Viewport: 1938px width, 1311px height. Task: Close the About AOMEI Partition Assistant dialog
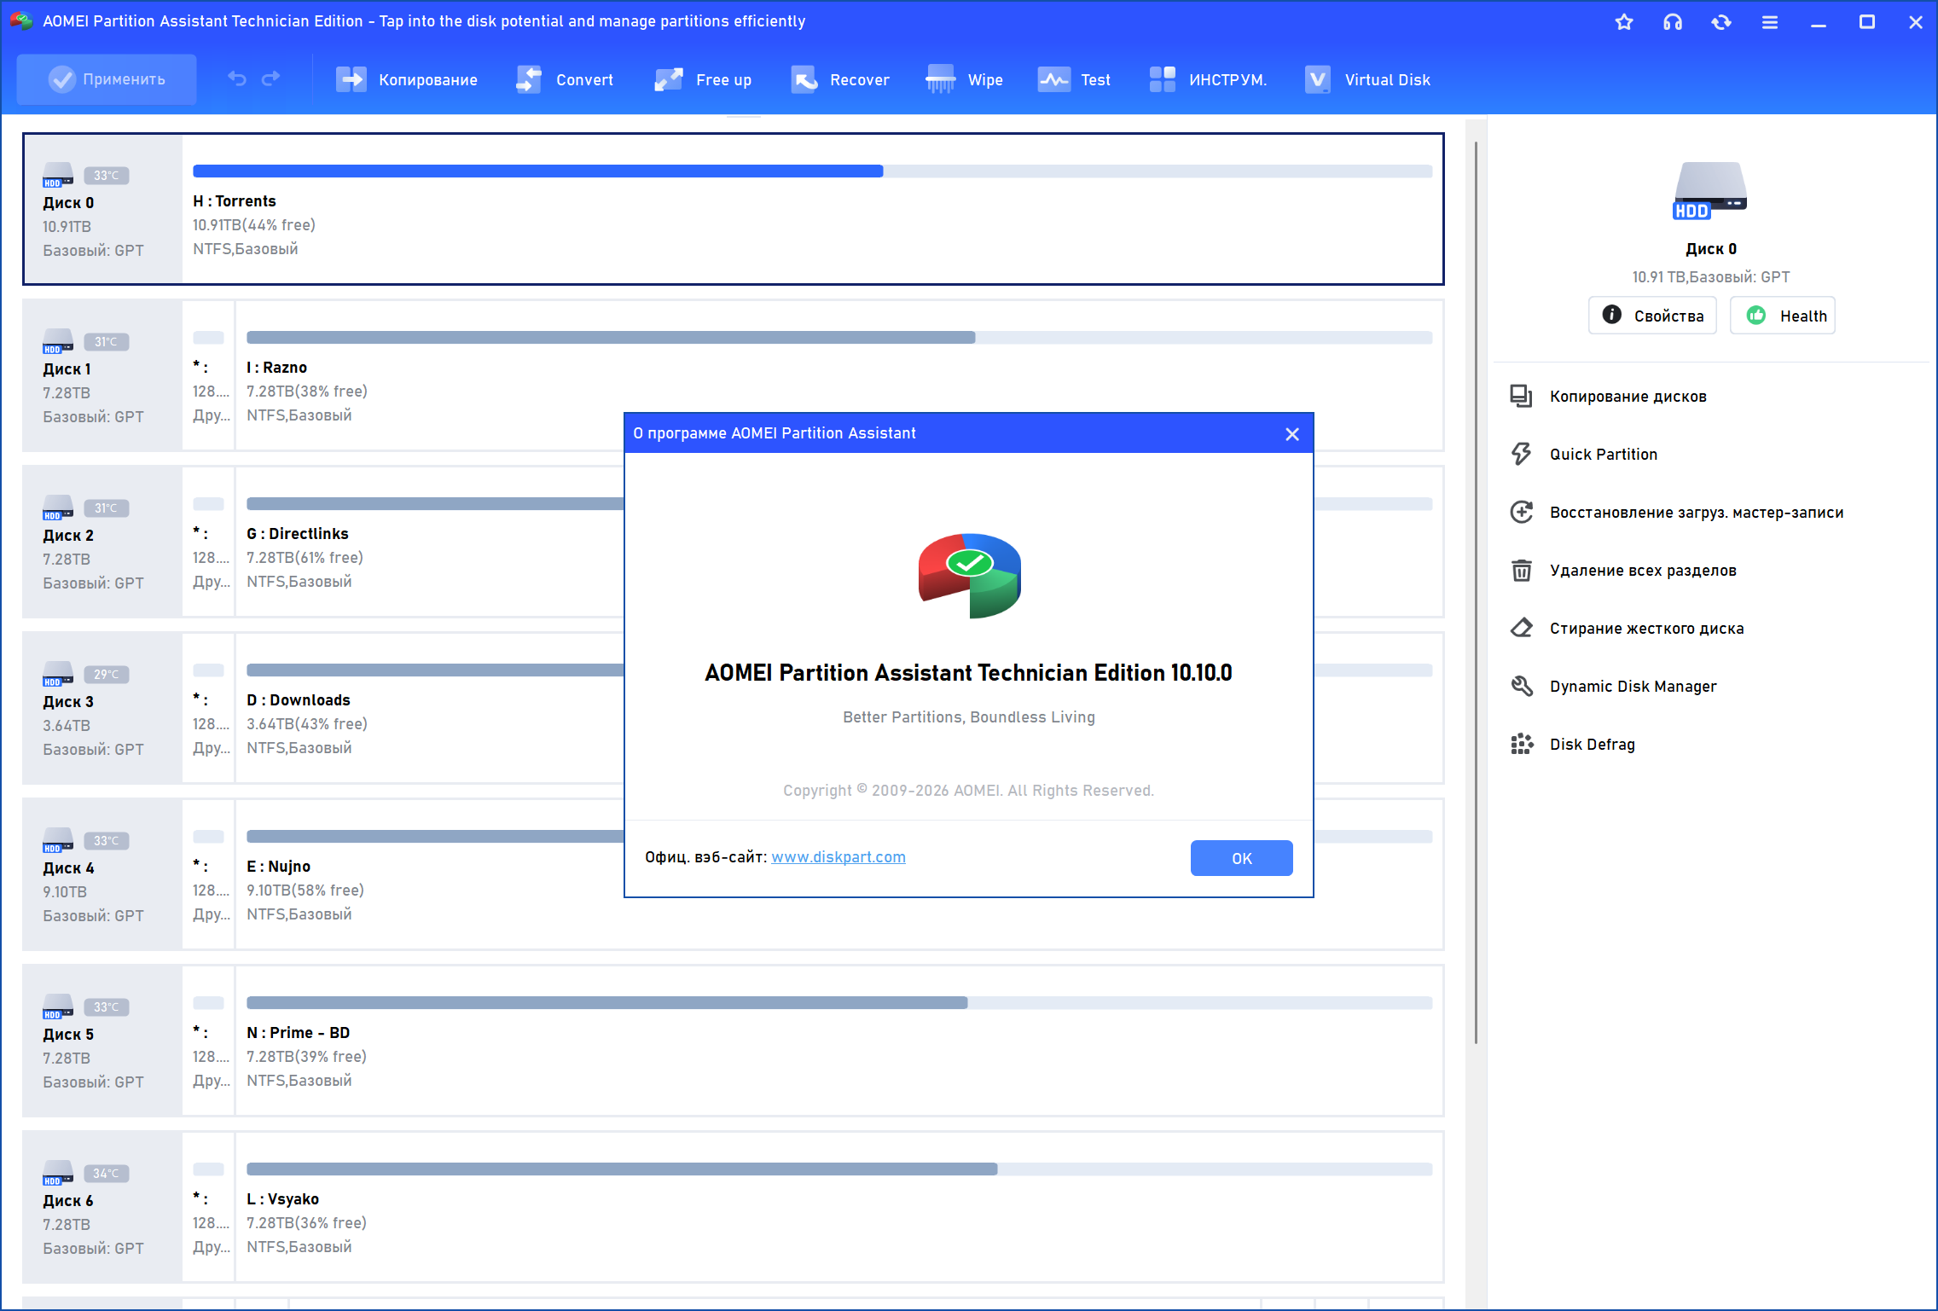[x=1292, y=434]
